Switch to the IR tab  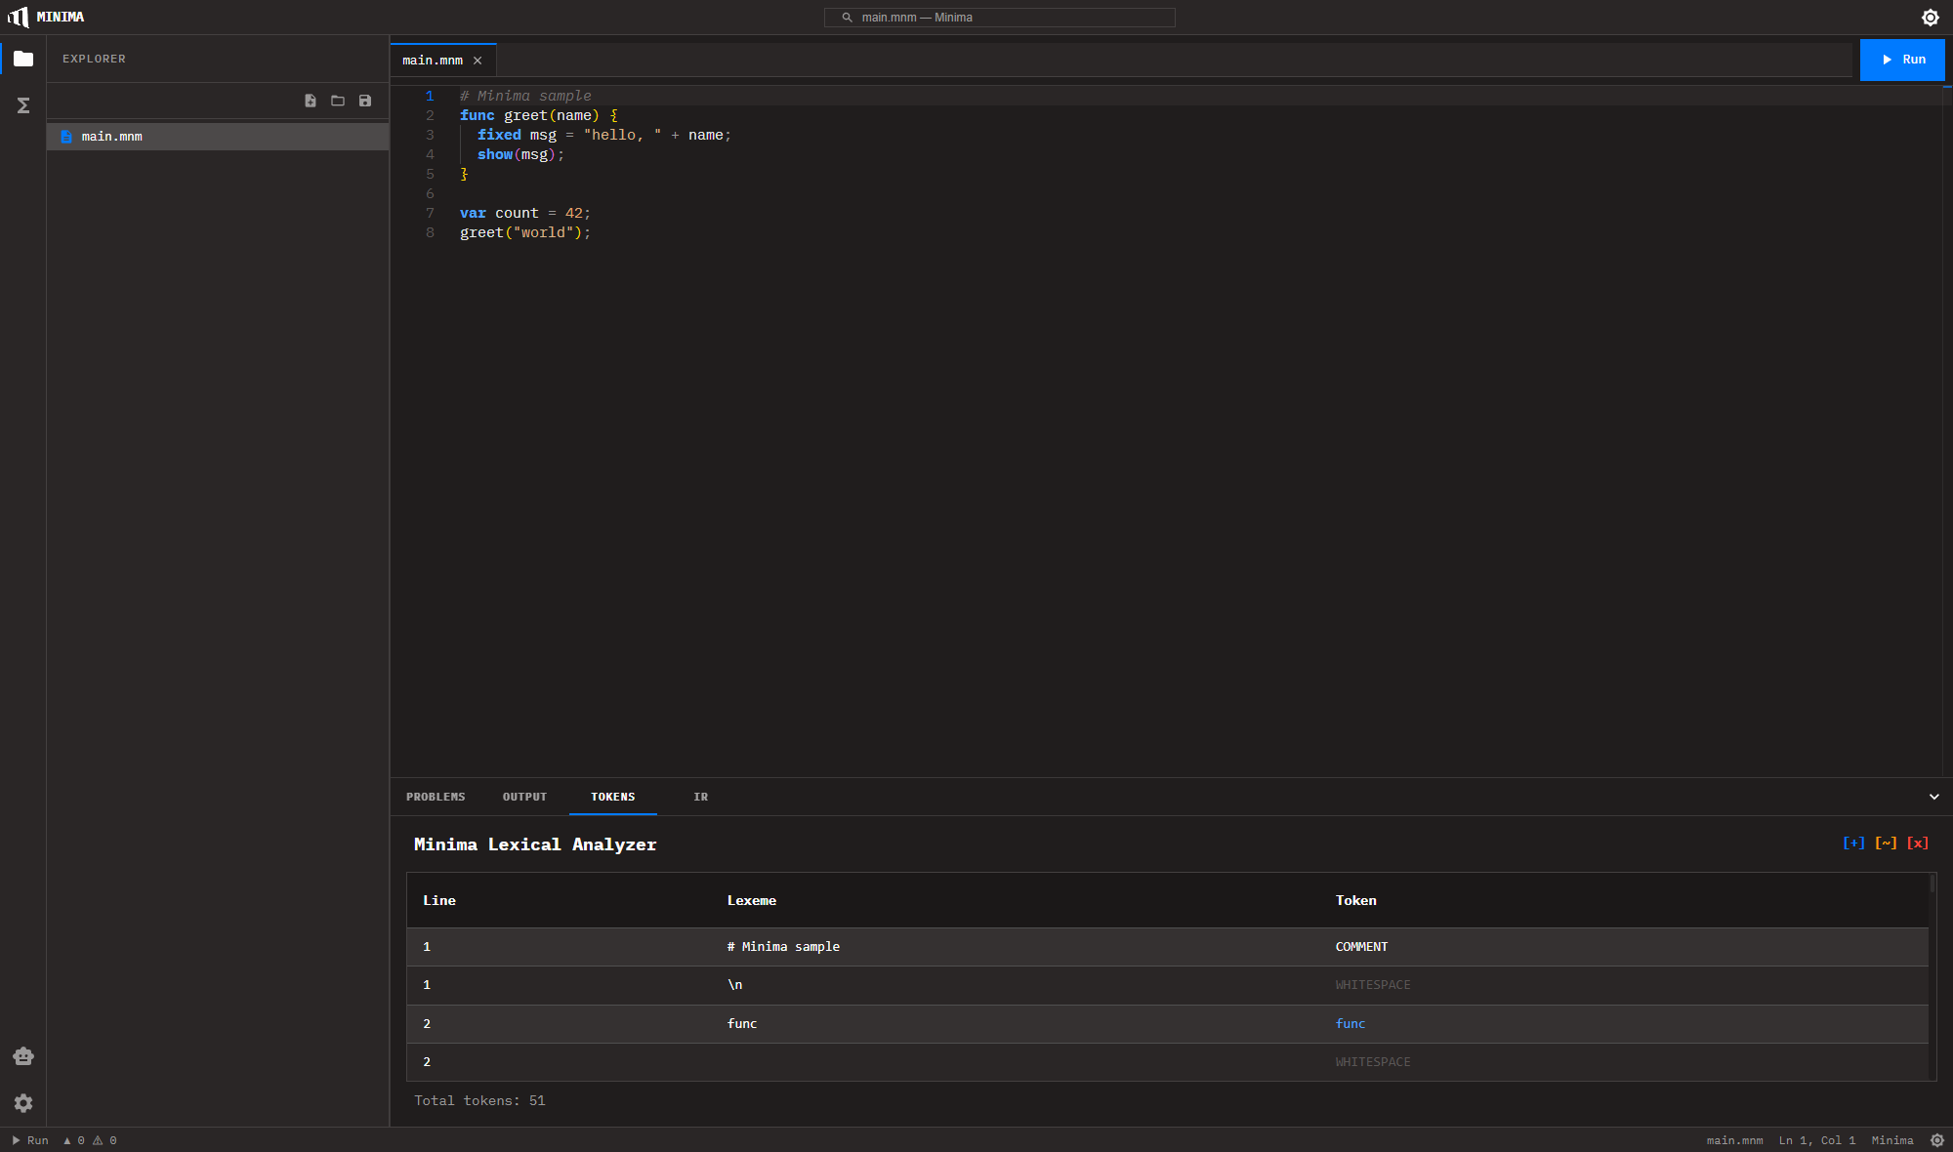[701, 797]
